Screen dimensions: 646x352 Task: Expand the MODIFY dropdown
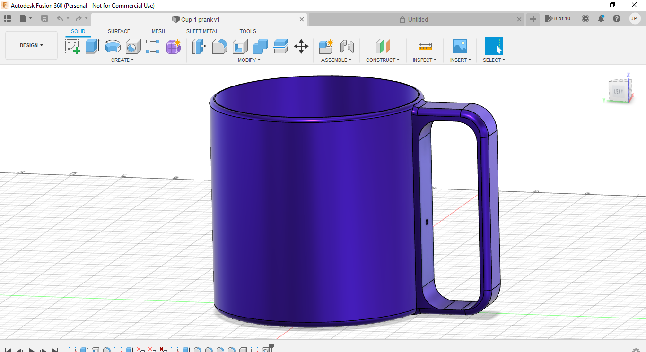coord(249,60)
